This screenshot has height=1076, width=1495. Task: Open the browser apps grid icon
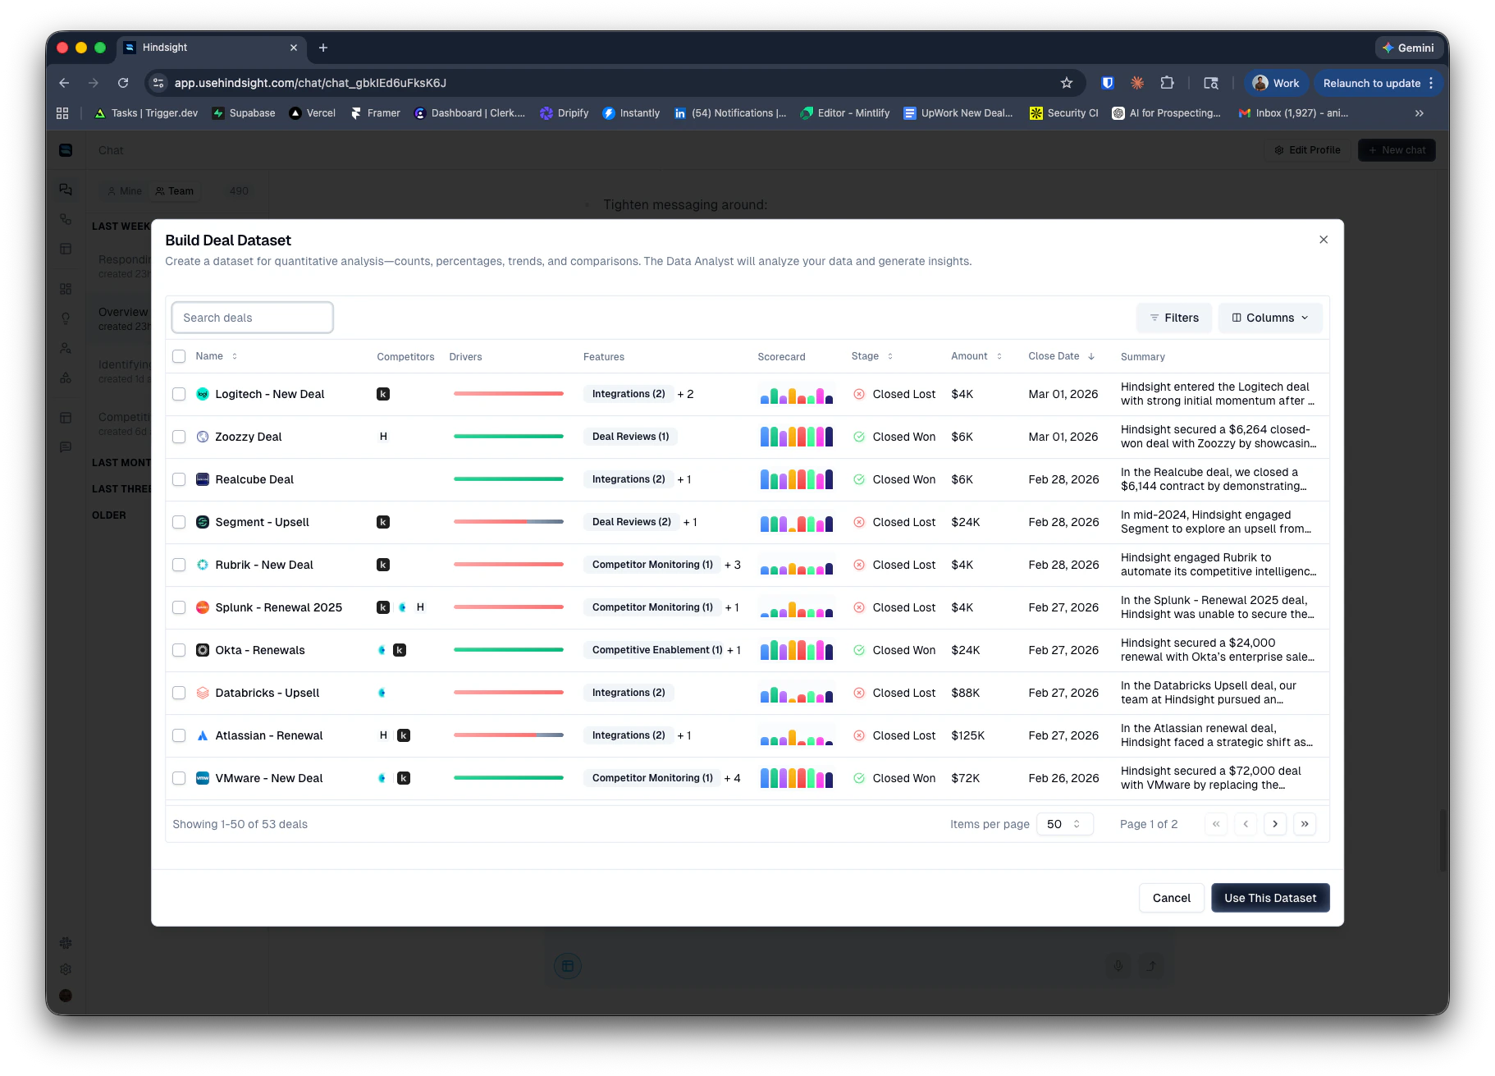tap(62, 113)
